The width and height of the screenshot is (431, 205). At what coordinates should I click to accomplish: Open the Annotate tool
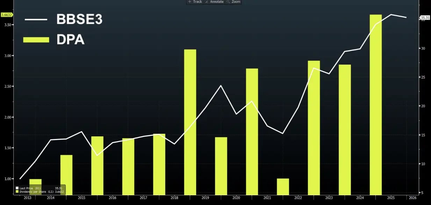pyautogui.click(x=214, y=2)
